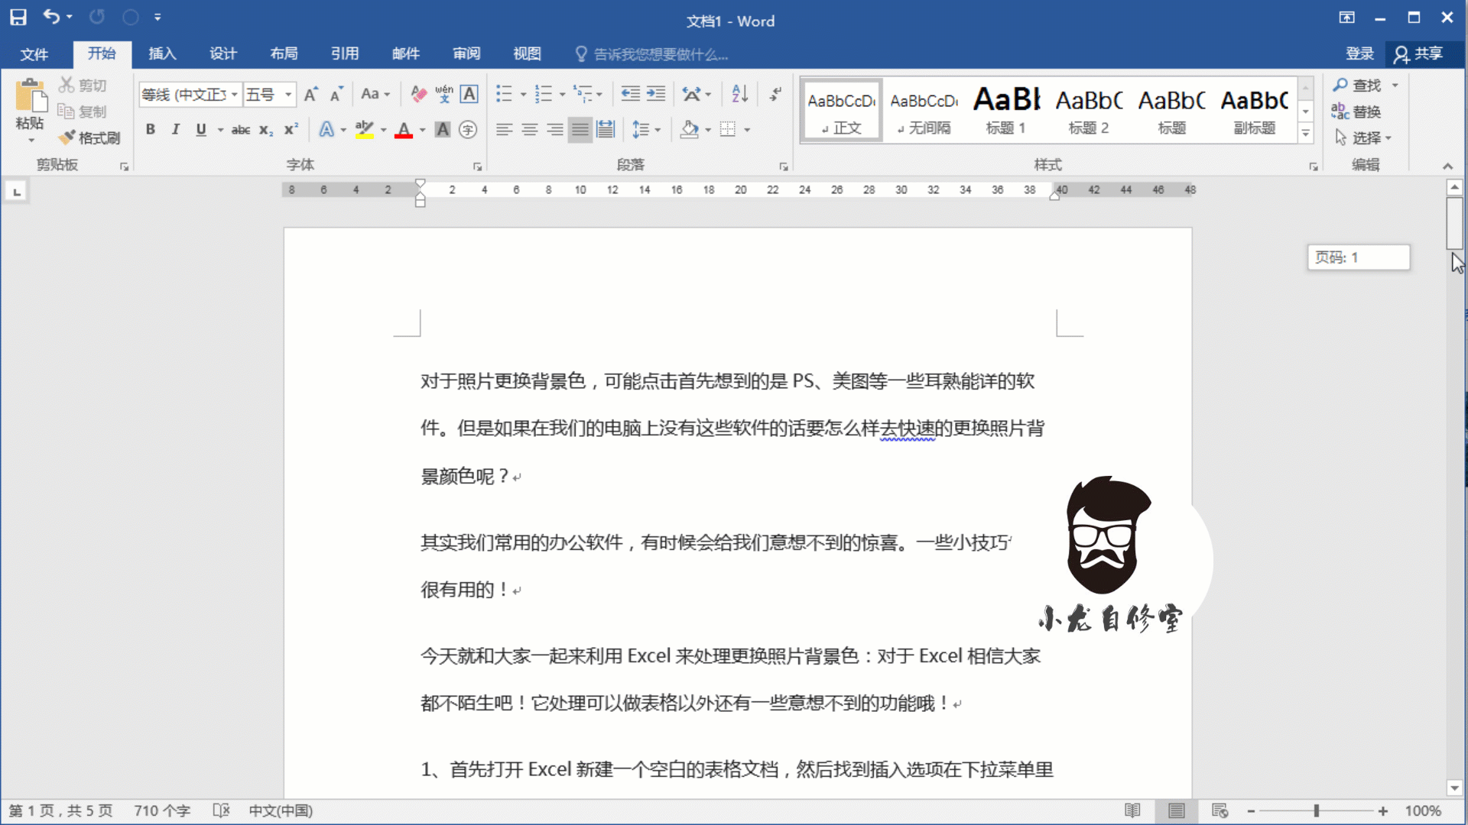
Task: Switch to the References (引用) tab
Action: [x=345, y=53]
